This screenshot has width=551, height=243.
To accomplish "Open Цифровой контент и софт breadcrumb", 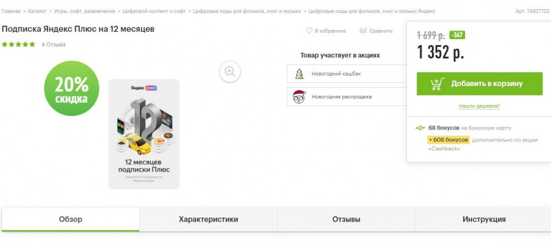I will 154,11.
